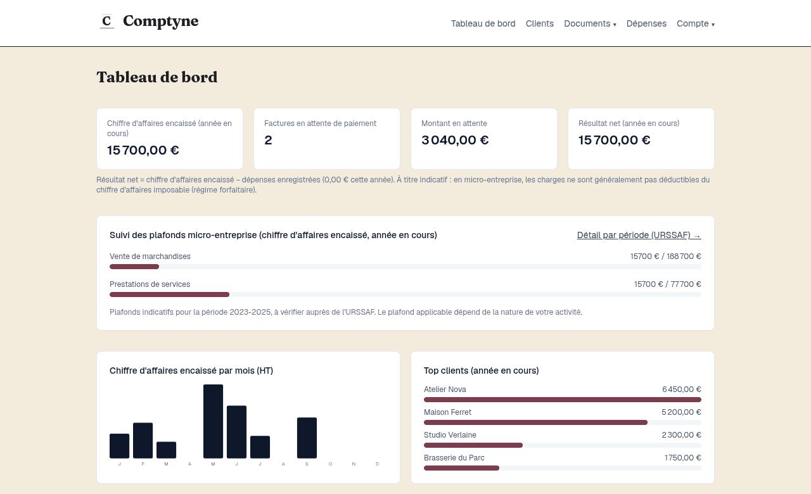The height and width of the screenshot is (494, 811).
Task: Click the 2 300,00 € amount
Action: point(681,435)
